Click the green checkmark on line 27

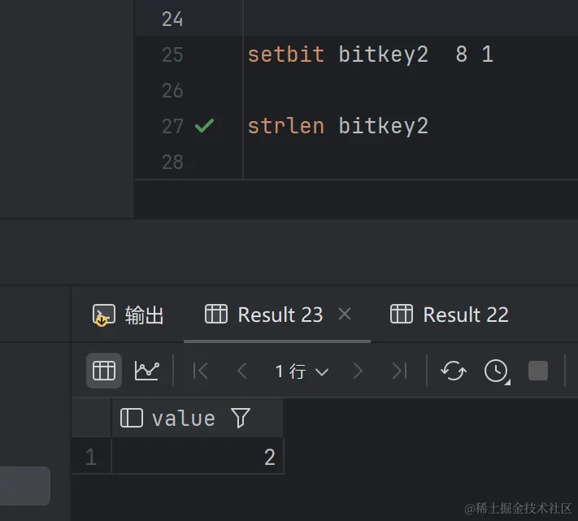click(x=204, y=126)
